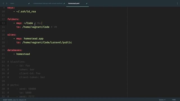Go to previous tab with left arrow

(3, 3)
